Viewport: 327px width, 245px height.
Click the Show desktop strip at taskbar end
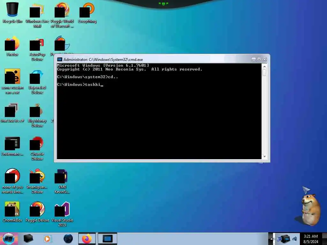click(324, 239)
